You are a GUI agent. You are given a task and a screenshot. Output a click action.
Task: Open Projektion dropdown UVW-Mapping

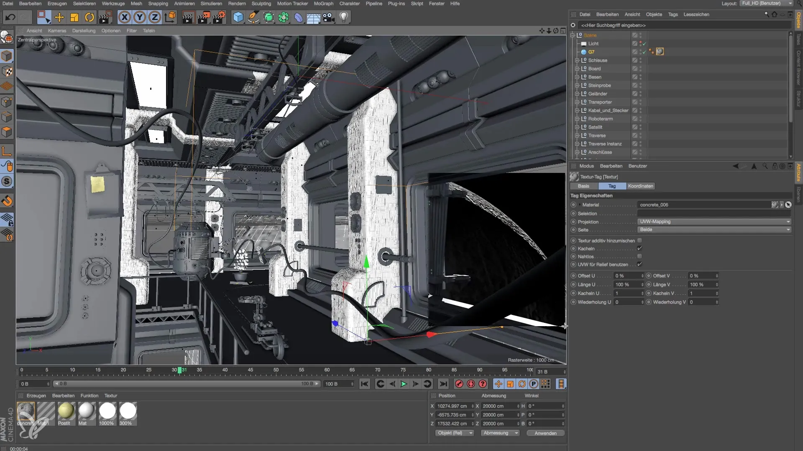(x=714, y=221)
